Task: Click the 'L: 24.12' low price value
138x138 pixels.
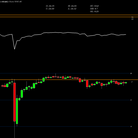Action: click(72, 9)
